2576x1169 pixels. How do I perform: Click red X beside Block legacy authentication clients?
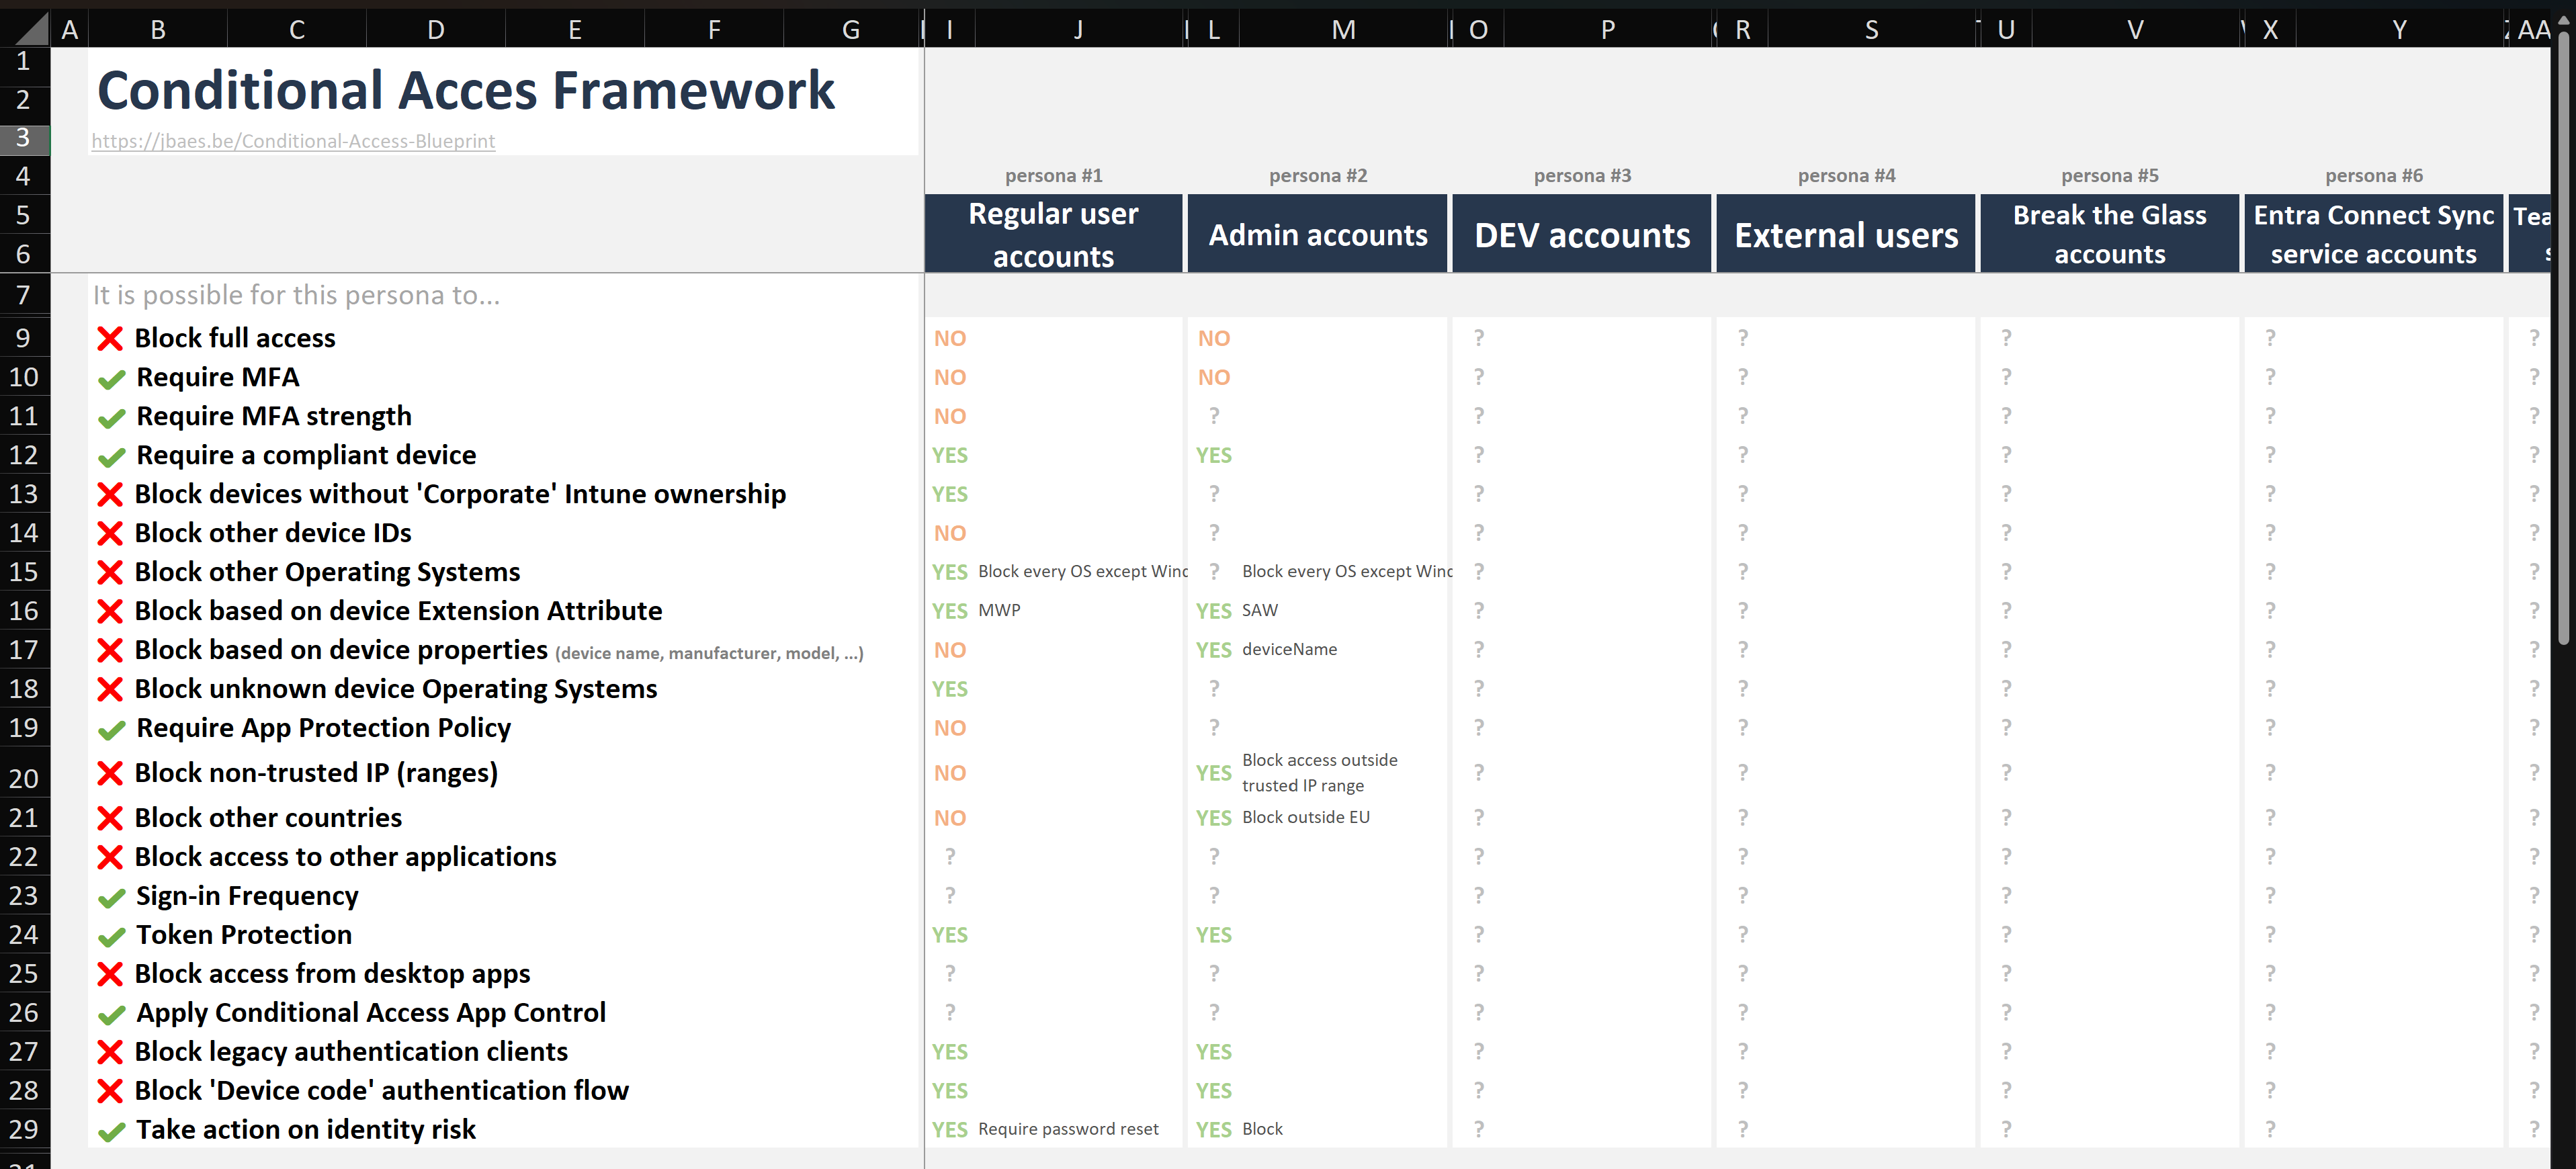[110, 1052]
